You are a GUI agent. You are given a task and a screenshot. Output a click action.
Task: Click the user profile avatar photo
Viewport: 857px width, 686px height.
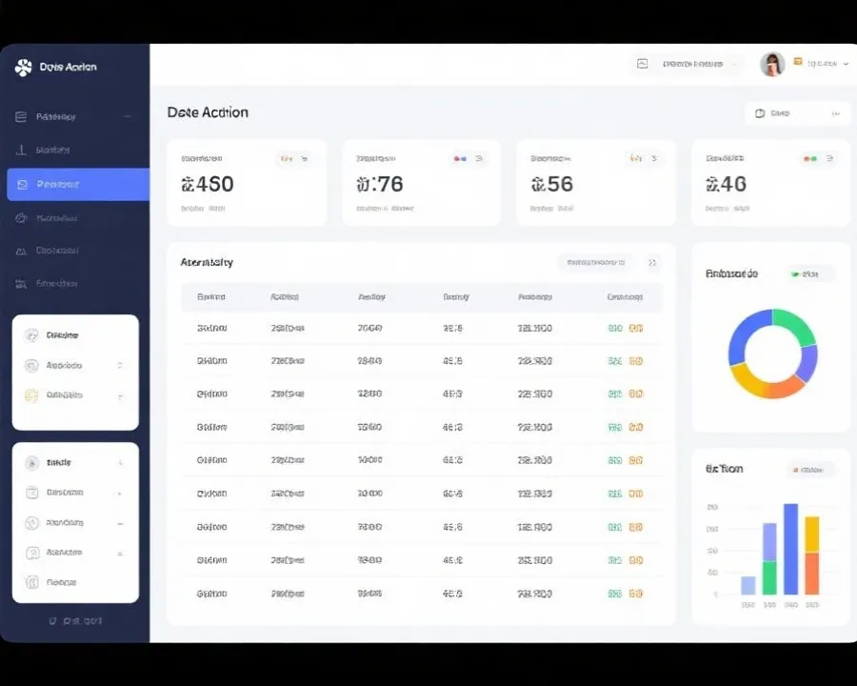point(772,64)
